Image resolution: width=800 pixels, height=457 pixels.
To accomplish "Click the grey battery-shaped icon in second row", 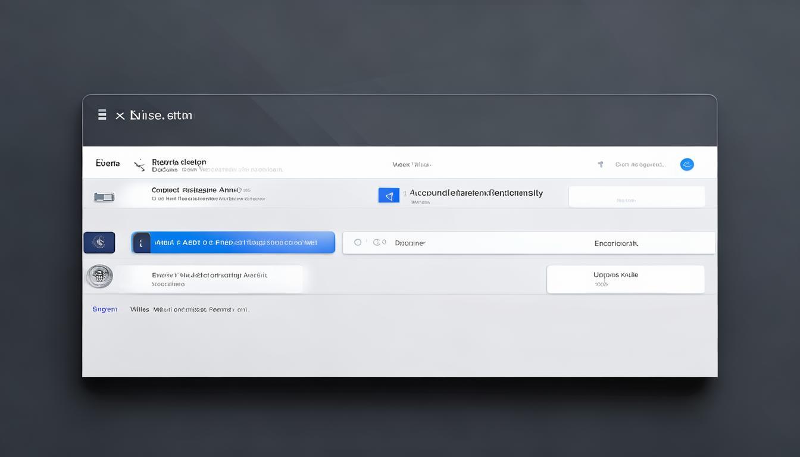I will coord(104,197).
